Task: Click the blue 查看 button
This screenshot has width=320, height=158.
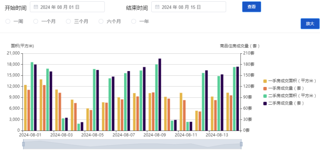Action: pos(252,7)
